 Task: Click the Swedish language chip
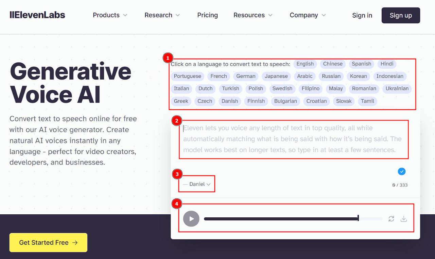282,89
